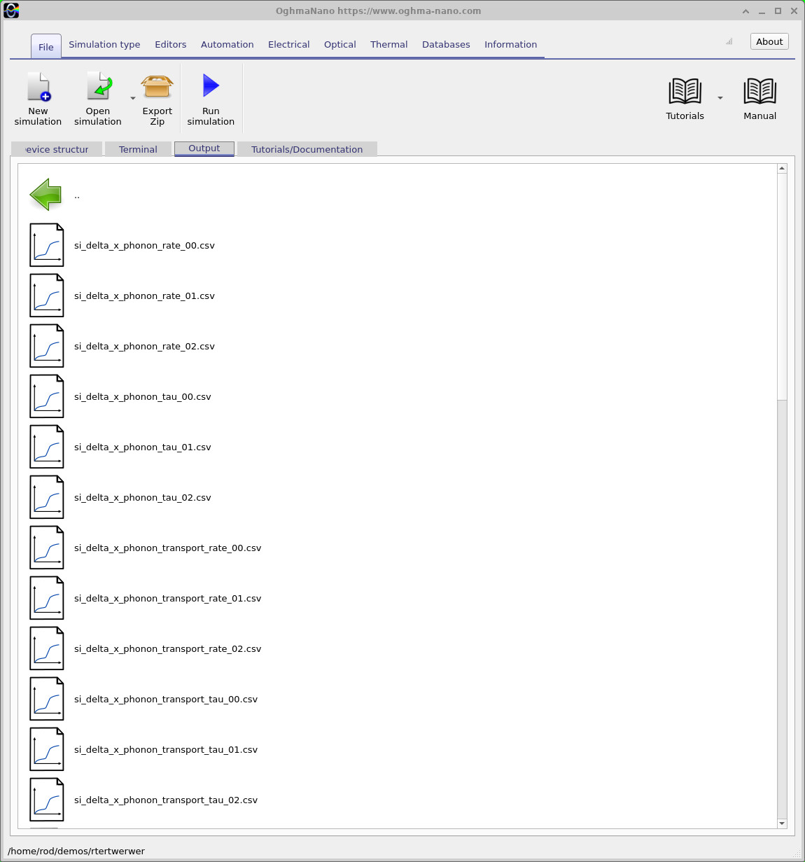Open the Tutorials book icon
This screenshot has height=862, width=805.
pos(685,92)
